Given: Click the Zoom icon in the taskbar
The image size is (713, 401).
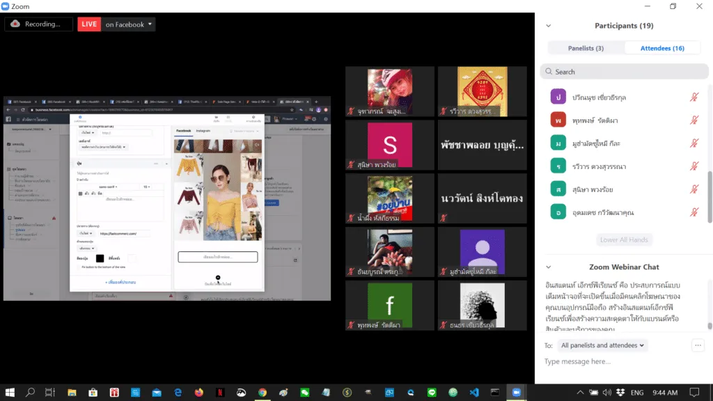Looking at the screenshot, I should click(516, 393).
